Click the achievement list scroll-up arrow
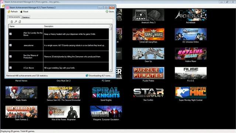 [x=111, y=26]
